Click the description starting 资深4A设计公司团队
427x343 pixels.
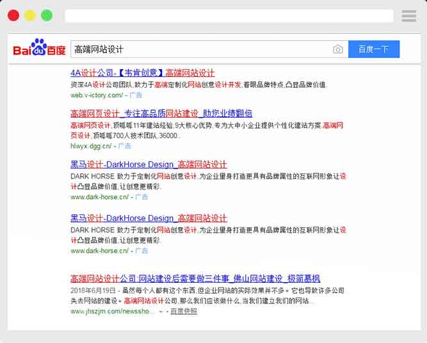tap(199, 85)
